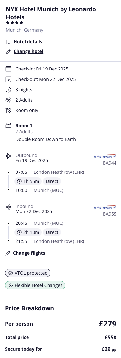Click the Flexible Hotel Changes badge
This screenshot has height=358, width=121.
tap(35, 285)
